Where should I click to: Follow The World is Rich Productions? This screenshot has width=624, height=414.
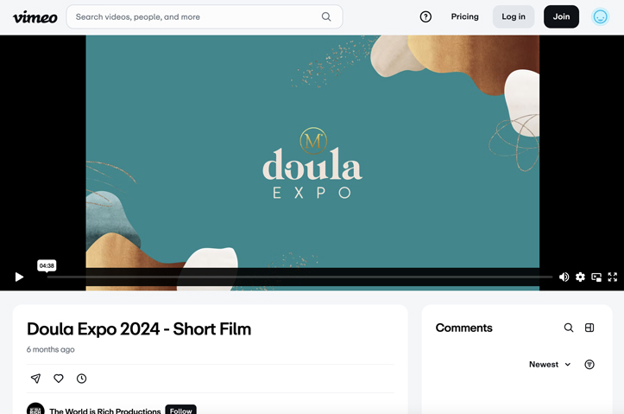pos(180,410)
